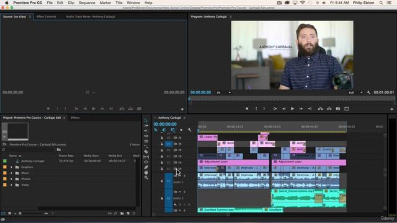
Task: Add marker in Program monitor
Action: coord(247,109)
